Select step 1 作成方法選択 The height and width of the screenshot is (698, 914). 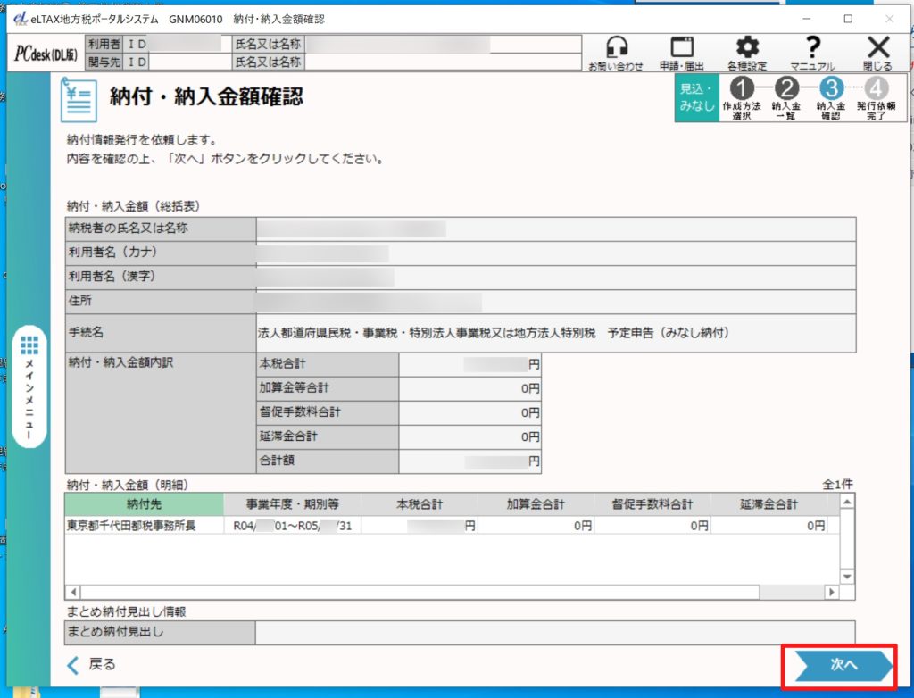click(742, 97)
